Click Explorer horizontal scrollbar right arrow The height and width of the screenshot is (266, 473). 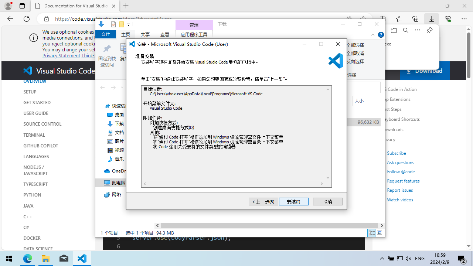[x=382, y=225]
